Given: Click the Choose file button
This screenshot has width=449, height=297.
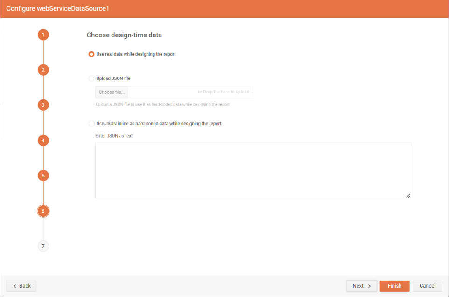Looking at the screenshot, I should (111, 92).
